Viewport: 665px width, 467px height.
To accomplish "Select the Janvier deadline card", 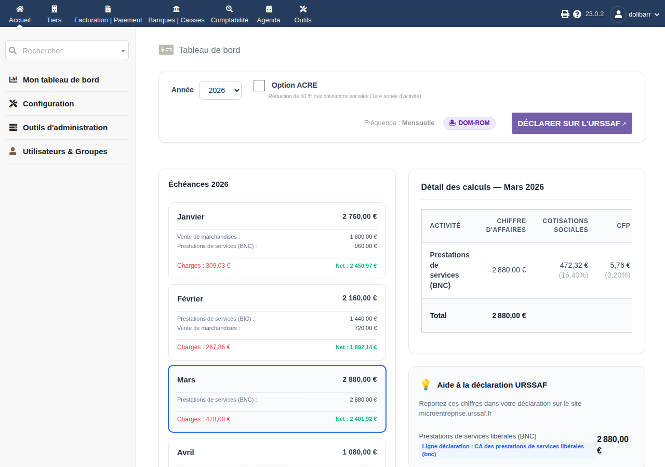I will click(x=277, y=241).
